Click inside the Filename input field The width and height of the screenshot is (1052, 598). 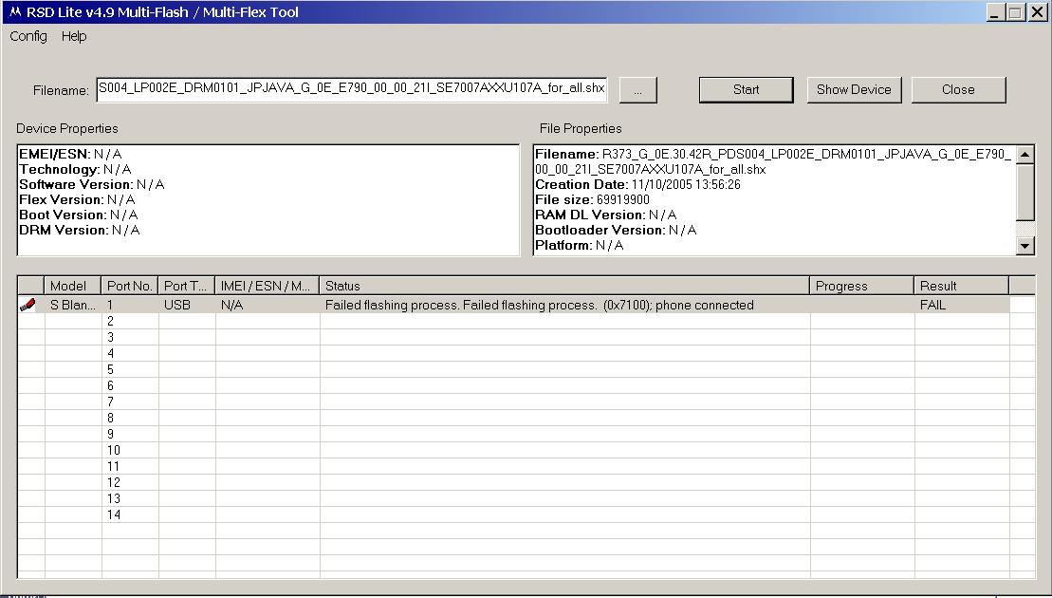point(352,89)
